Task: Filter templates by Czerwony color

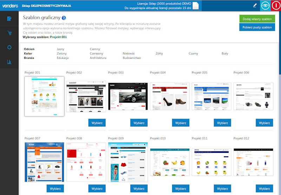Action: pyautogui.click(x=96, y=54)
